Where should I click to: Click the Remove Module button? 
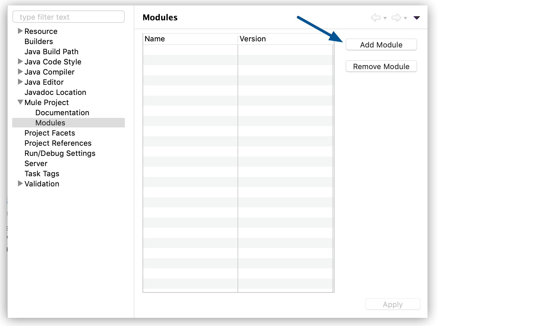381,66
